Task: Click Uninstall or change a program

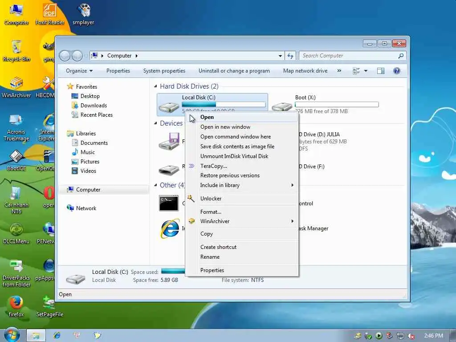Action: (x=234, y=71)
